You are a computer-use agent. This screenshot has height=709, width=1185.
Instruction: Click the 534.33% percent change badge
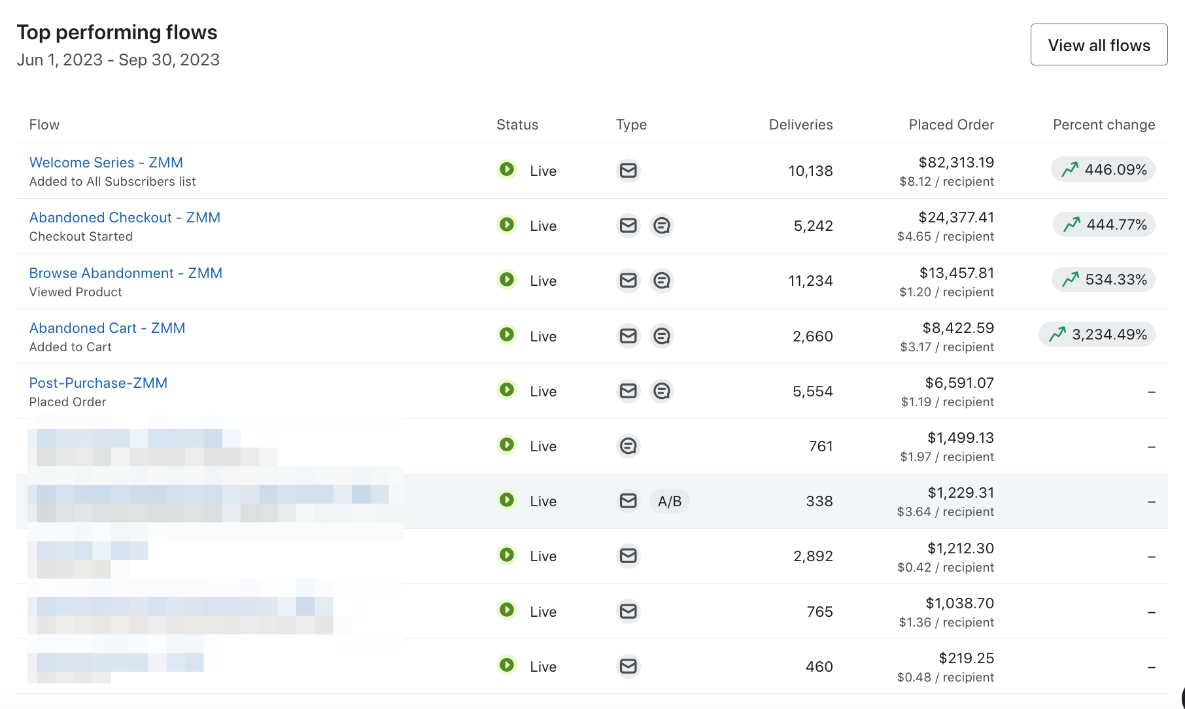[x=1103, y=279]
